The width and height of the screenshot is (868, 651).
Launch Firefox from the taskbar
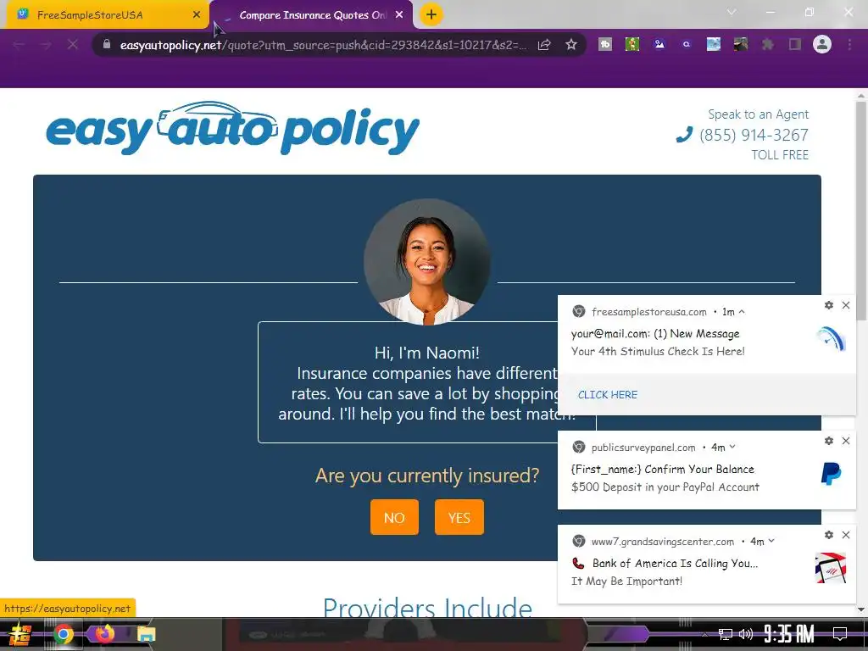104,633
